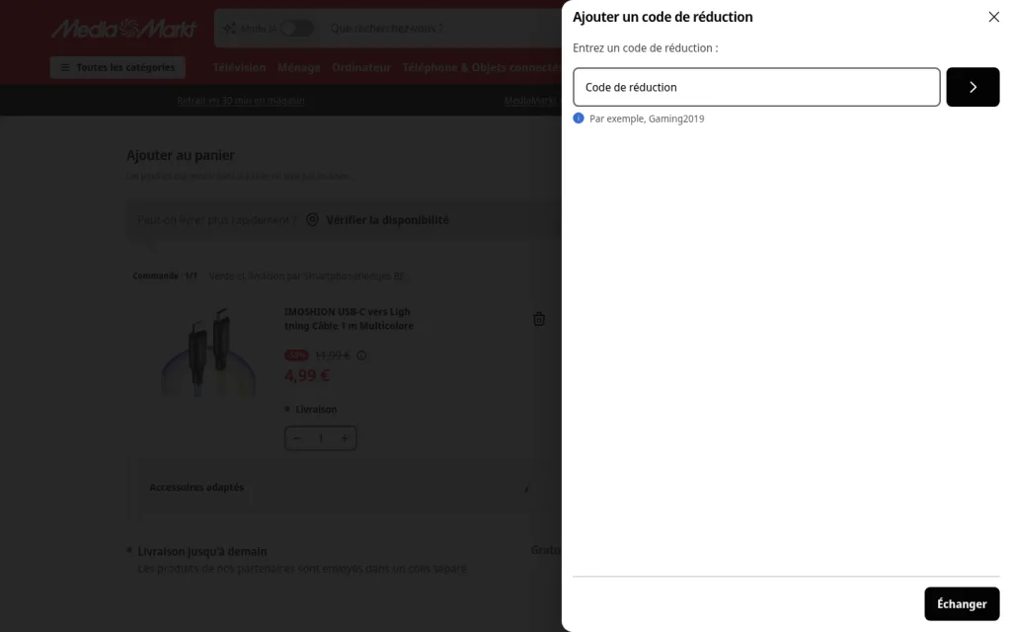Open the IMOSHION USB-C cable product title
The width and height of the screenshot is (1011, 632).
[349, 319]
